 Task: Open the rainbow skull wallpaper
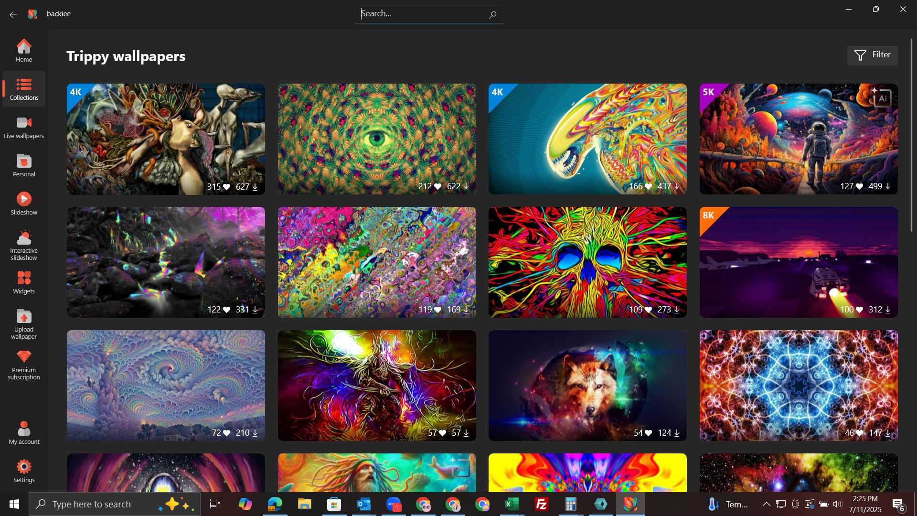tap(587, 262)
